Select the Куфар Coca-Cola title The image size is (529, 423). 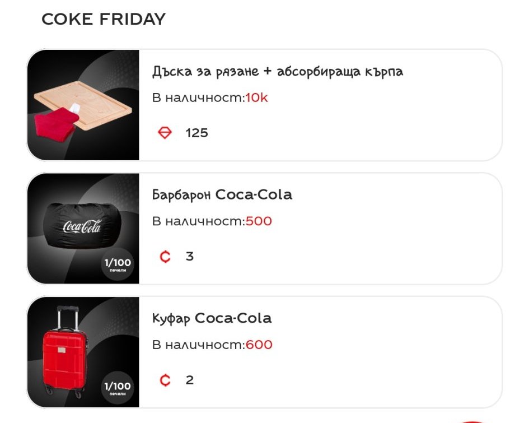[x=212, y=319]
